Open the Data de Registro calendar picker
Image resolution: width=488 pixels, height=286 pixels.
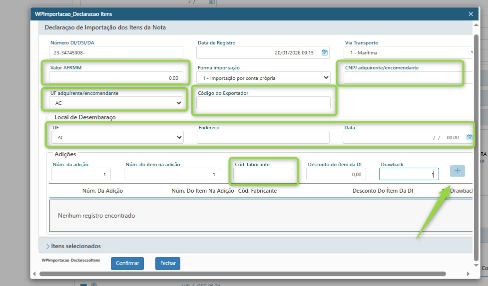[325, 52]
